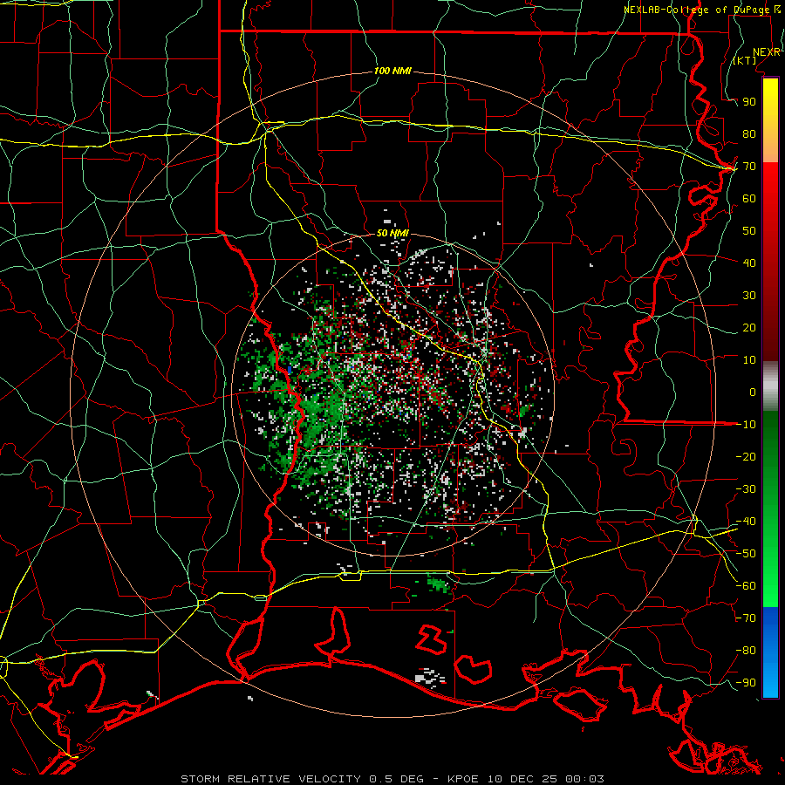Click the -40 value on velocity scale

746,522
